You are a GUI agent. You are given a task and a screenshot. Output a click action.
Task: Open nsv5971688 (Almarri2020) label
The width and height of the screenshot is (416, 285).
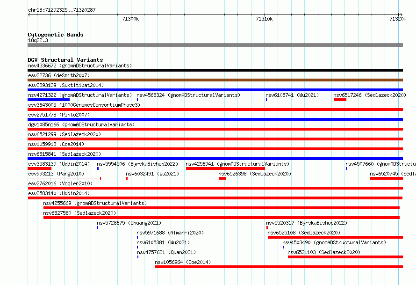(170, 233)
